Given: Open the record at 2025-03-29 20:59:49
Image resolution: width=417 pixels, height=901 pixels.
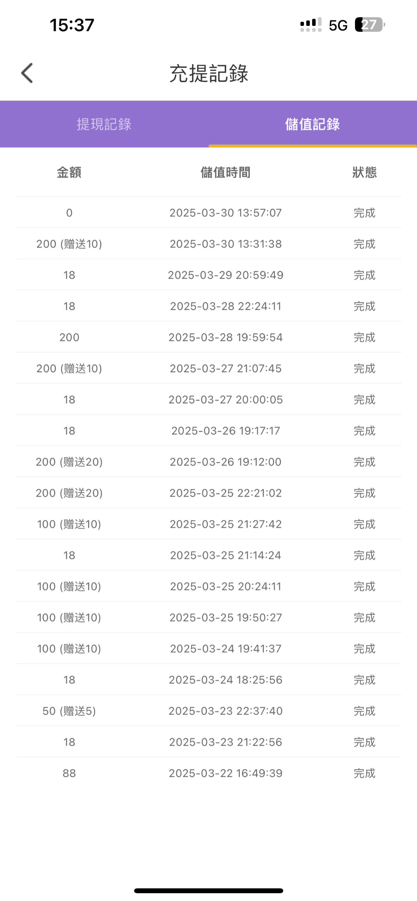Looking at the screenshot, I should click(225, 275).
